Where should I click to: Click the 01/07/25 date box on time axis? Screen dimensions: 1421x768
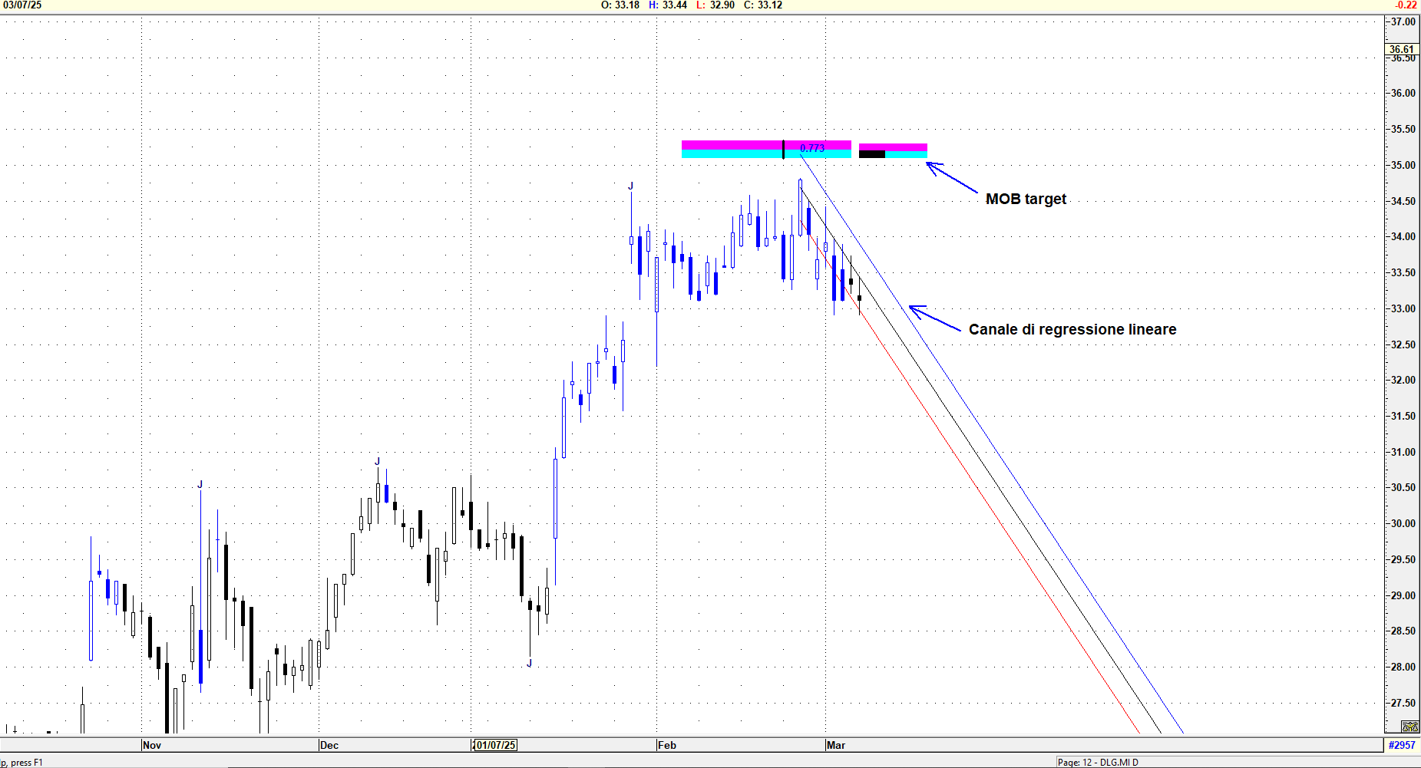pos(495,745)
